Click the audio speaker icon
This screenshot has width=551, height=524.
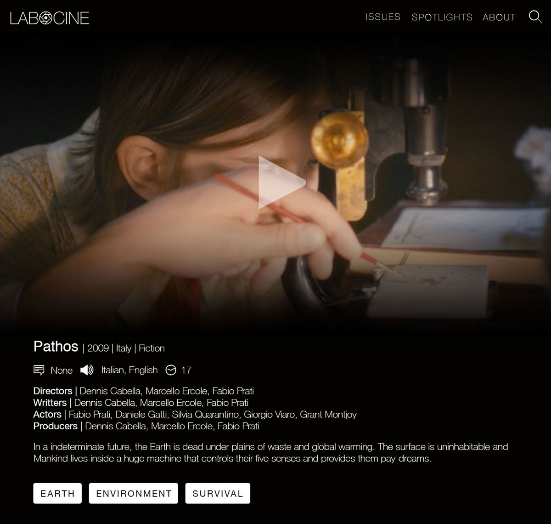click(x=87, y=370)
